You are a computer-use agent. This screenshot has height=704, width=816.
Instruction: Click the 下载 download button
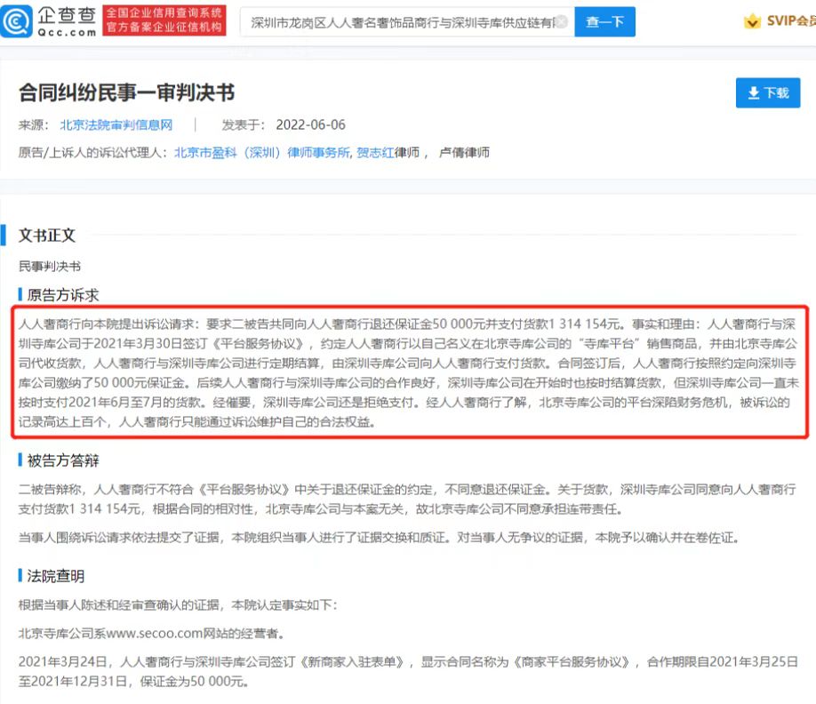[768, 92]
